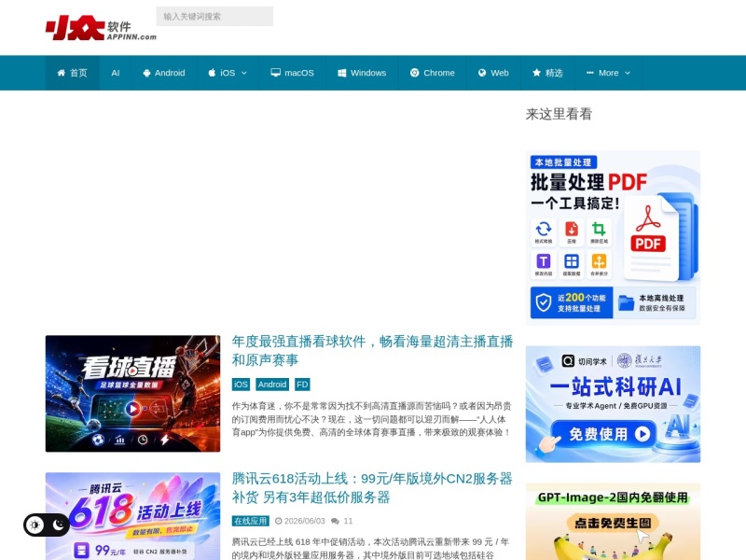Click the 在线应用 category tag

click(251, 521)
